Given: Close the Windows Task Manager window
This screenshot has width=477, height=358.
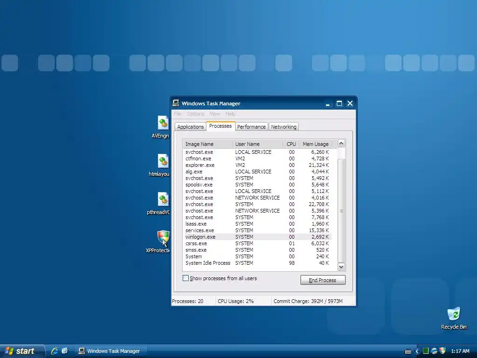Looking at the screenshot, I should pyautogui.click(x=350, y=103).
